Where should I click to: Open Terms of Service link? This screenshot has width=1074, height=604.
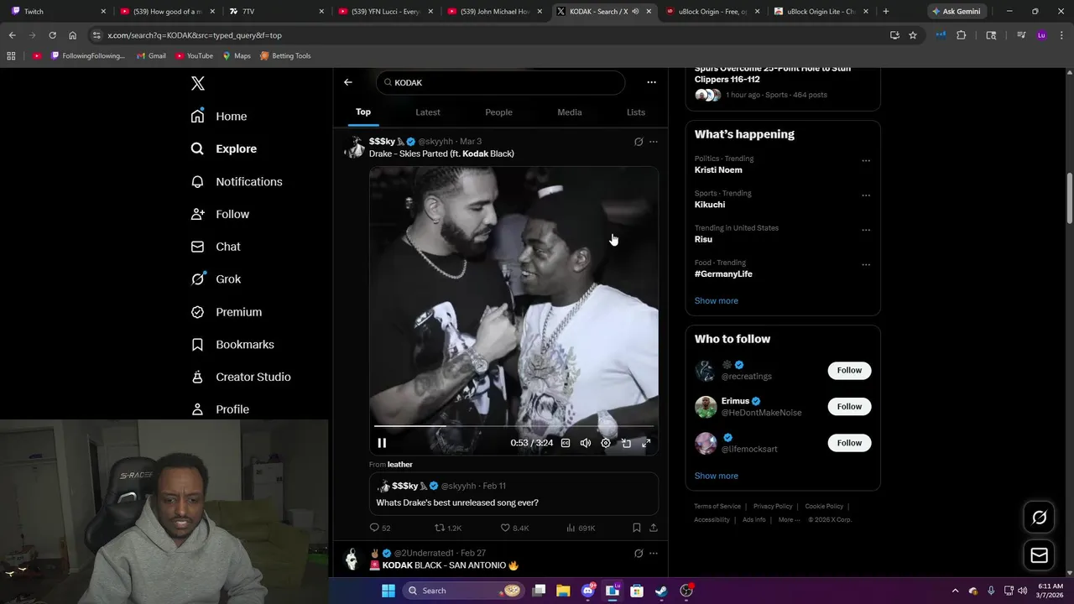point(717,506)
